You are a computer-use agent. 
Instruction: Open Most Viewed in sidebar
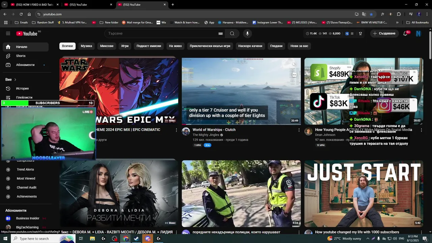26,179
